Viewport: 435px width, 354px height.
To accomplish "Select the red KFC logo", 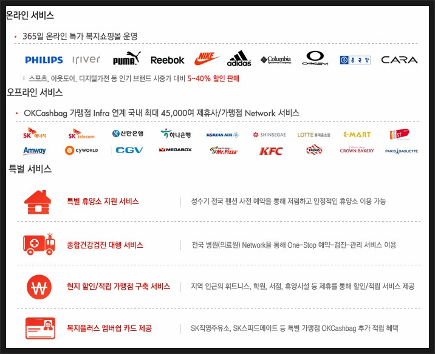I will pyautogui.click(x=271, y=151).
